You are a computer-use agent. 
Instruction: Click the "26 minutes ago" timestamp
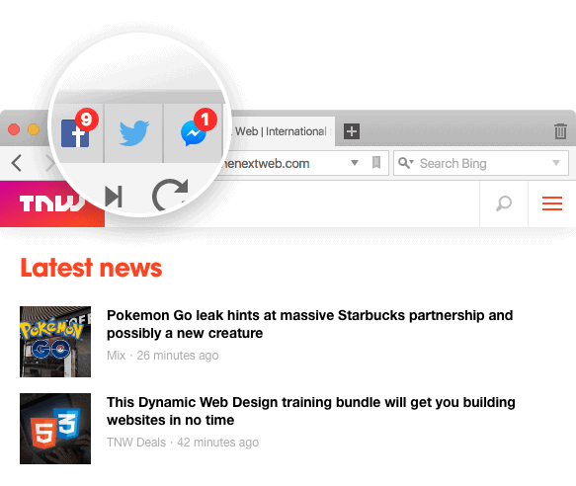click(178, 356)
